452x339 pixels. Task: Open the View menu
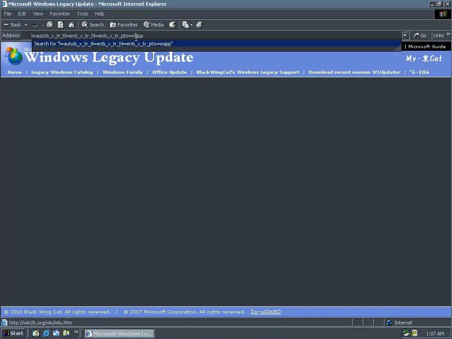[x=38, y=14]
